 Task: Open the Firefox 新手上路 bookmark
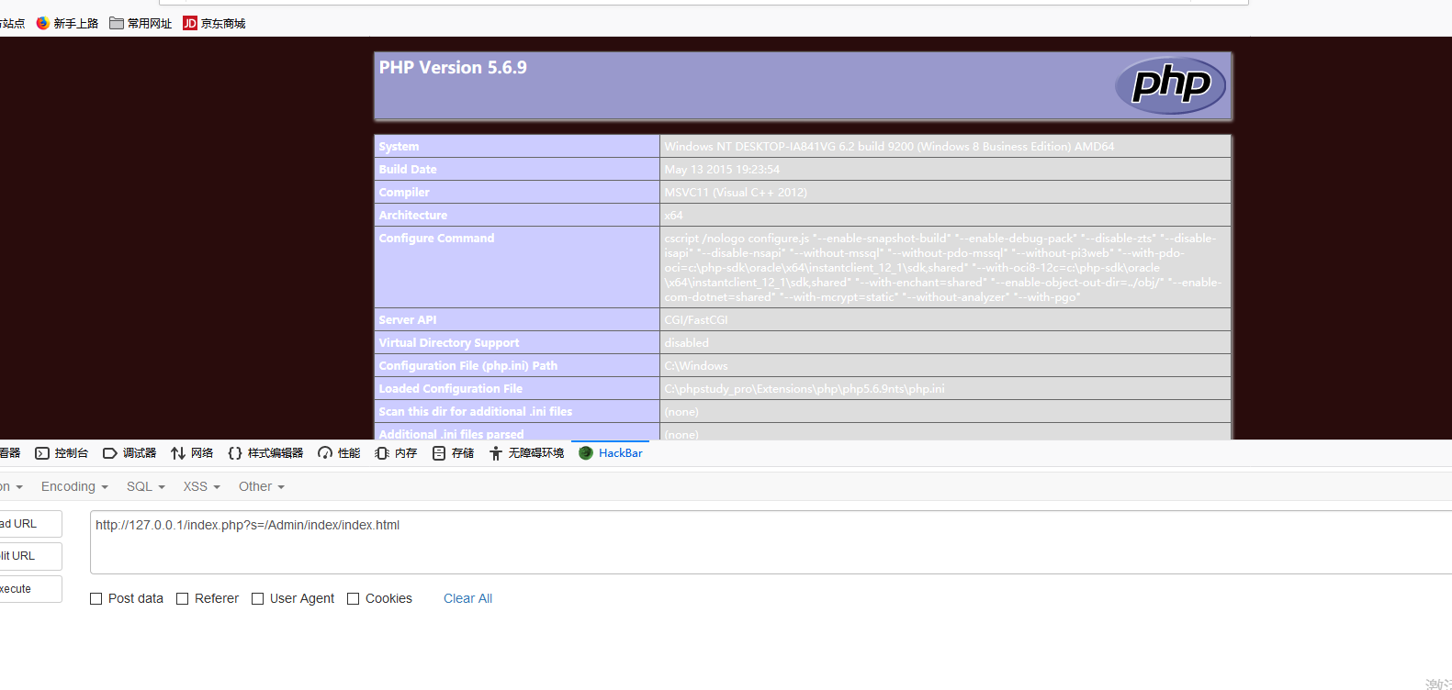(x=67, y=23)
